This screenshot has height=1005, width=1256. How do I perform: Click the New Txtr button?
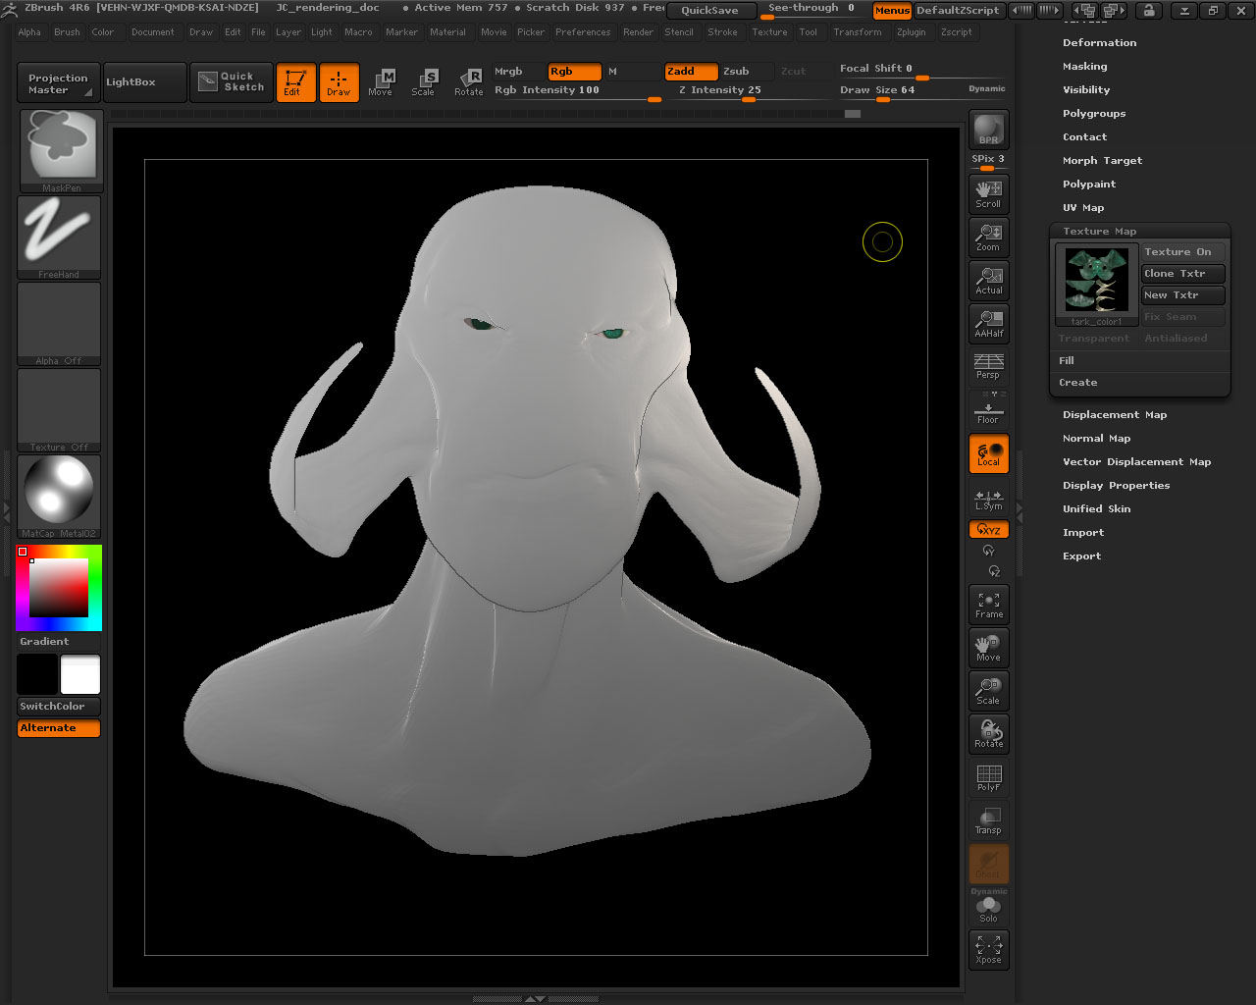tap(1181, 294)
